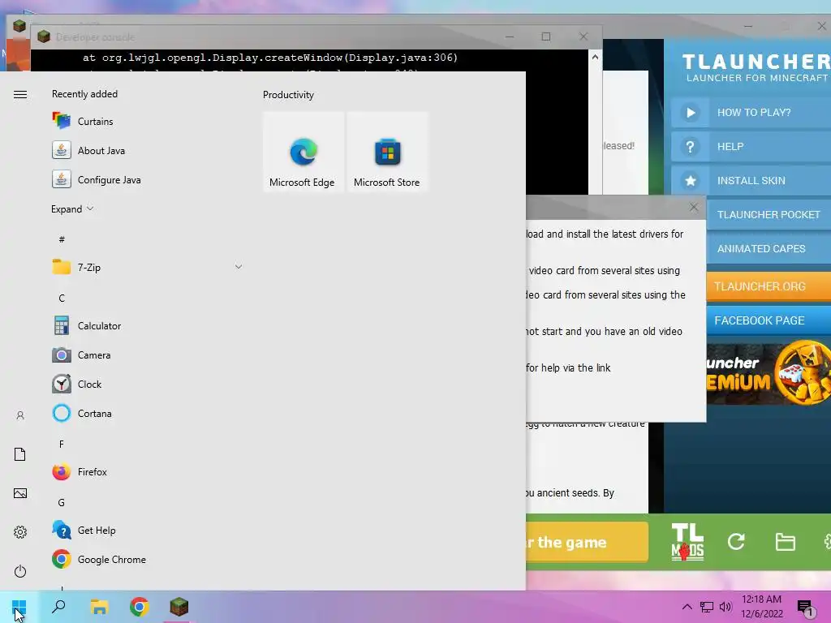
Task: Jump to letter F section header
Action: pyautogui.click(x=62, y=444)
